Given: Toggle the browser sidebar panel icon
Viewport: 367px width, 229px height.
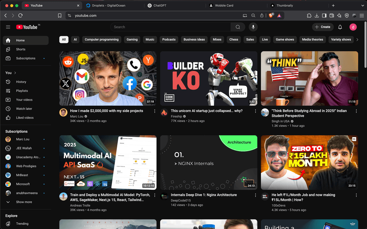Looking at the screenshot, I should point(324,15).
